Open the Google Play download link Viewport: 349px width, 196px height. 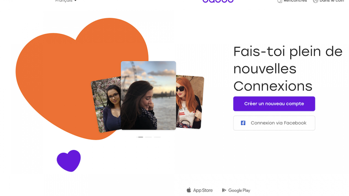(x=236, y=190)
